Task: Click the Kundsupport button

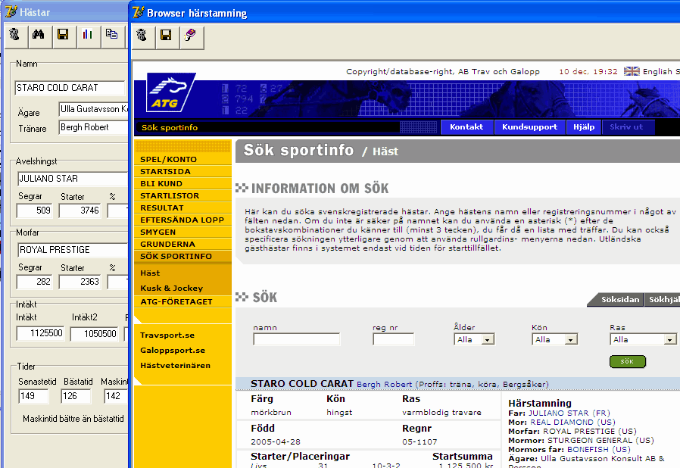Action: coord(529,127)
